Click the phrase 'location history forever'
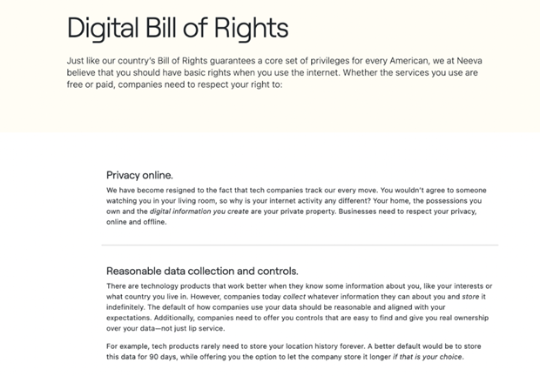 coord(321,346)
